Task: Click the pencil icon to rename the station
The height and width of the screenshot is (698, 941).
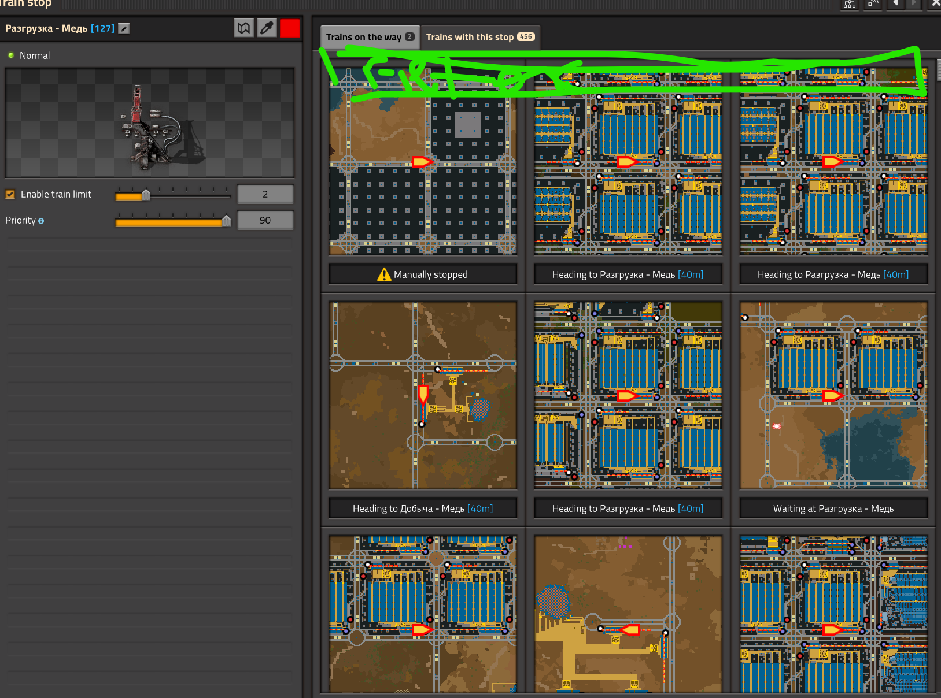Action: [124, 28]
